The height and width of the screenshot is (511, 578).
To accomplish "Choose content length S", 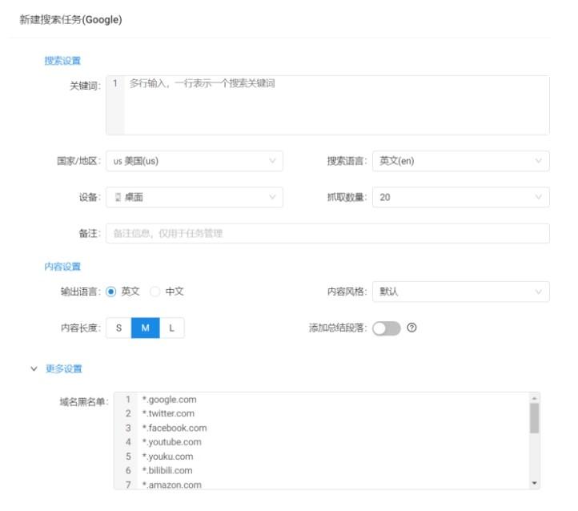I will [x=118, y=328].
